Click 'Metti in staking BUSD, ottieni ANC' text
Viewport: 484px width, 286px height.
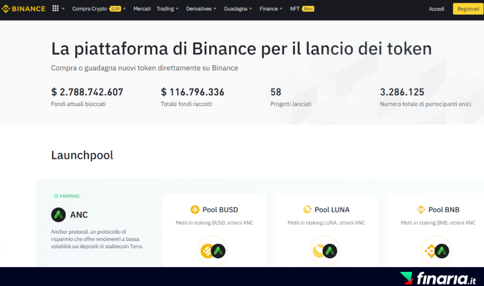215,222
